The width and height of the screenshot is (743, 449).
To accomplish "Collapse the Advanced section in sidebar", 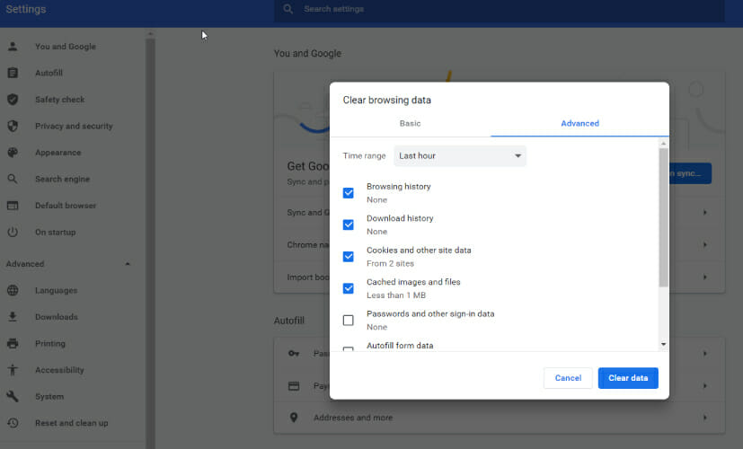I will 128,264.
